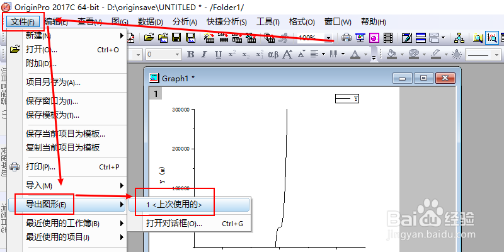Expand the 导出图形 submenu
Image resolution: width=504 pixels, height=252 pixels.
67,204
